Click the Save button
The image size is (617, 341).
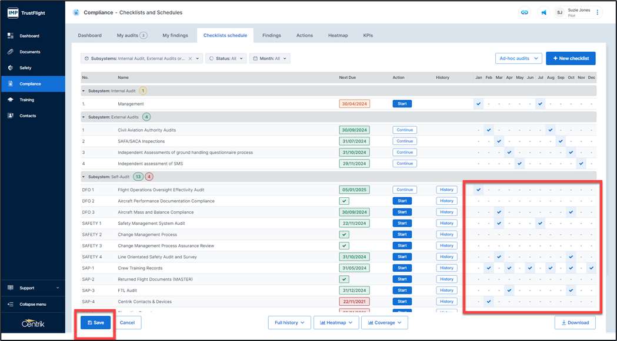[95, 323]
